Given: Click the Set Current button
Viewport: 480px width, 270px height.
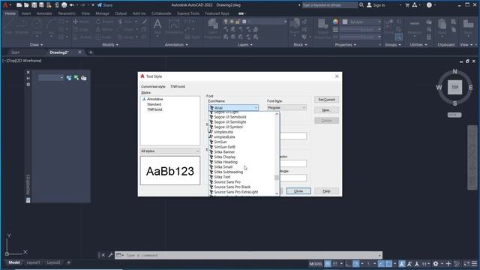Looking at the screenshot, I should 326,100.
